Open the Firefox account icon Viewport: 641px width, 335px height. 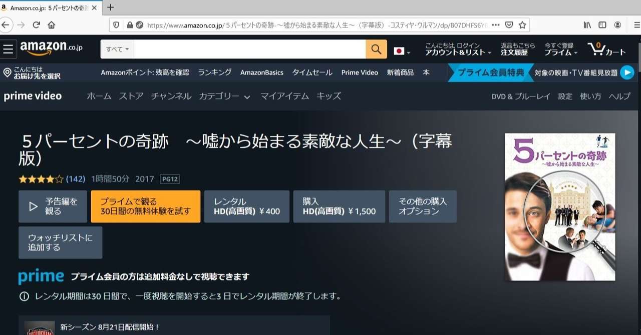(x=618, y=24)
